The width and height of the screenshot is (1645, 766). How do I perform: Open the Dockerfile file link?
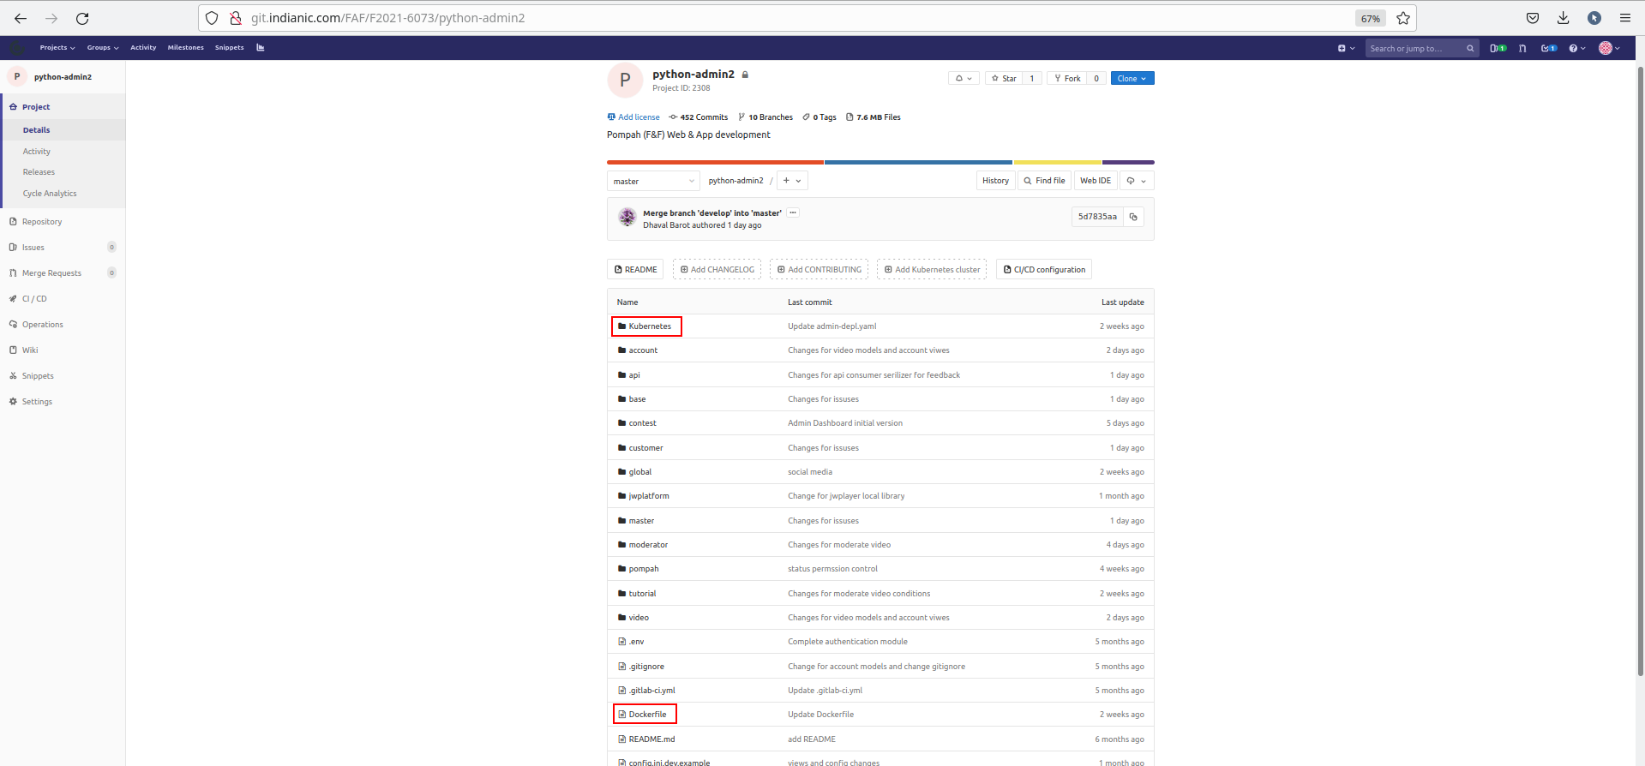point(647,715)
